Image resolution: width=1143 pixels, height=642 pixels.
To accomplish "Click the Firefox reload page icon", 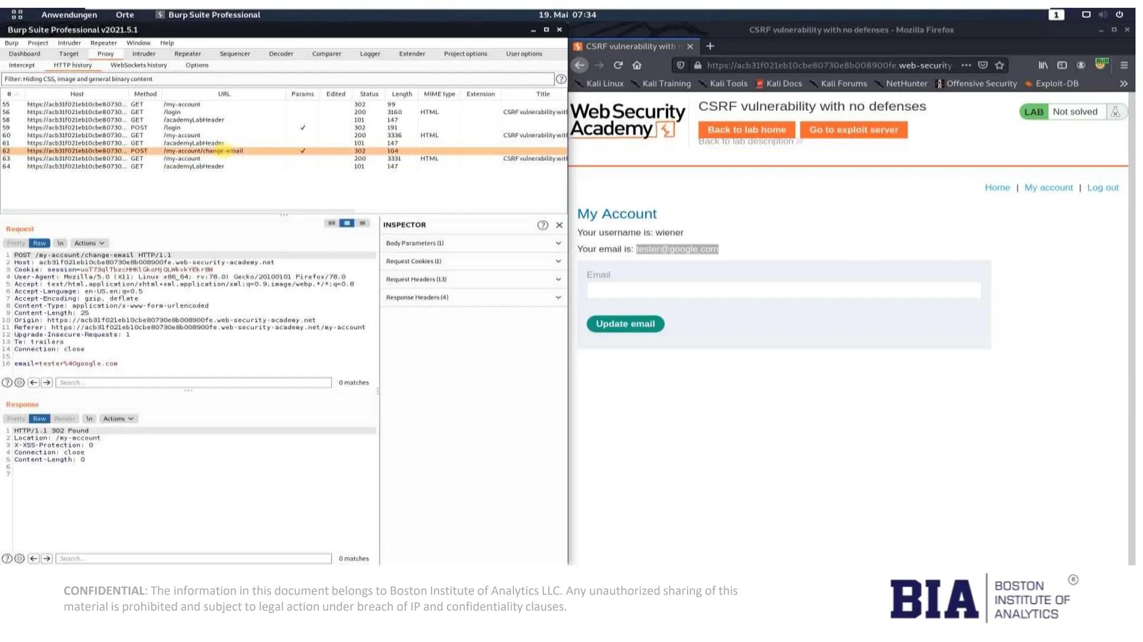I will (618, 65).
